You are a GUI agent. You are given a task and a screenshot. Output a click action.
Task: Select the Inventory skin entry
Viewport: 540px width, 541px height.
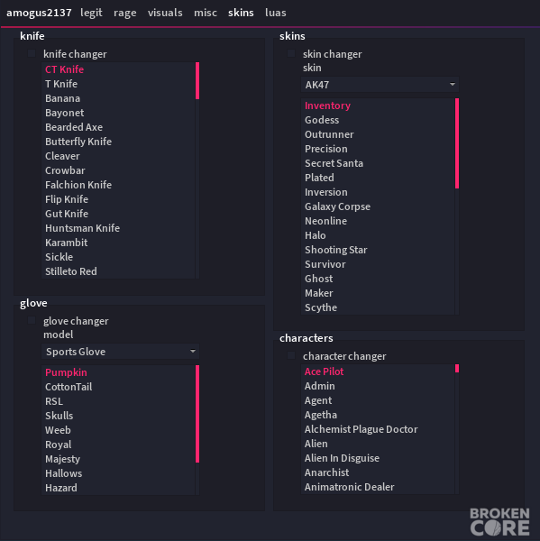(x=378, y=105)
